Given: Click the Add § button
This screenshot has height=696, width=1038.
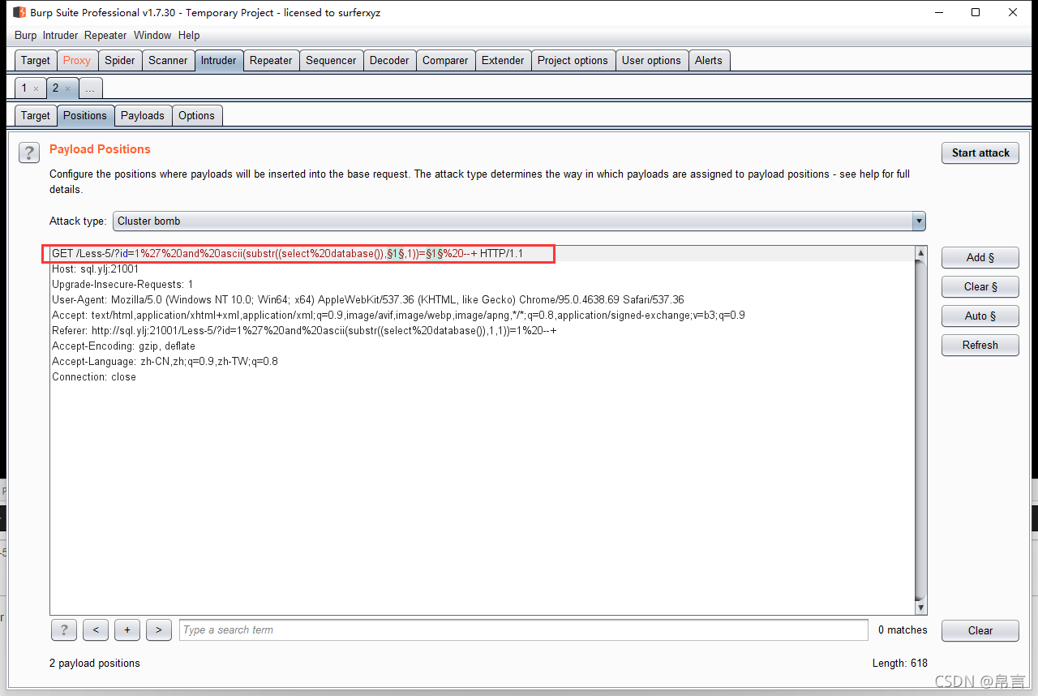Looking at the screenshot, I should (980, 257).
